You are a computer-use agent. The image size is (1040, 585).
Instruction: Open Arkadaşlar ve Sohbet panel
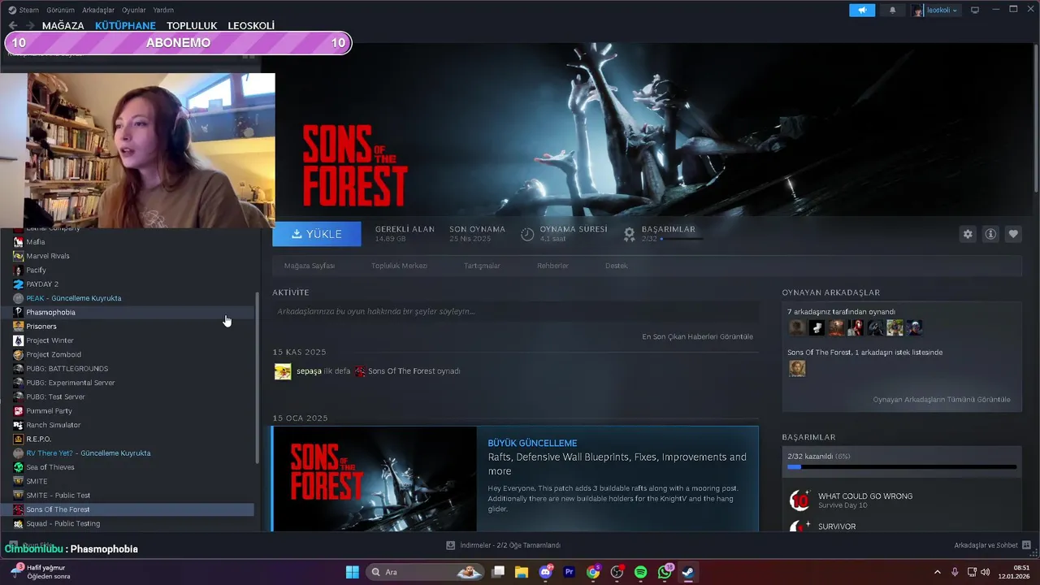click(993, 545)
